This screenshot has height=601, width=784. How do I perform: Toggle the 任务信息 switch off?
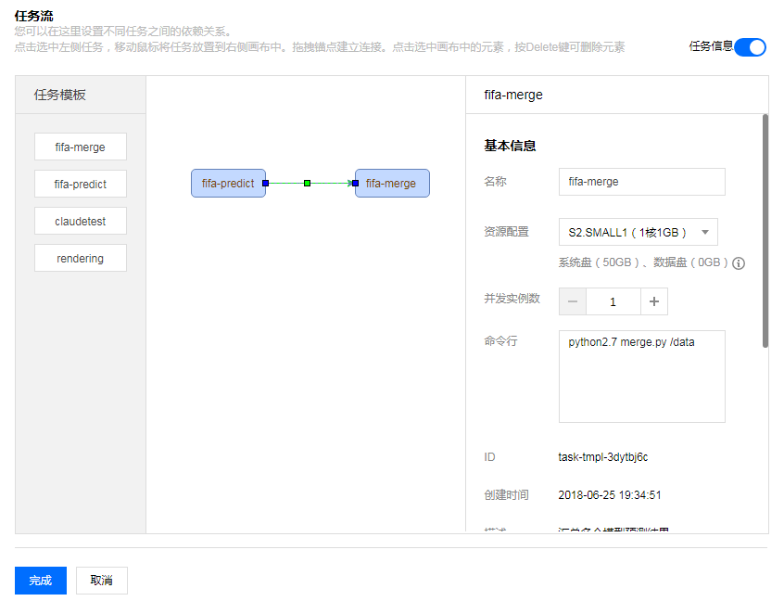click(750, 47)
